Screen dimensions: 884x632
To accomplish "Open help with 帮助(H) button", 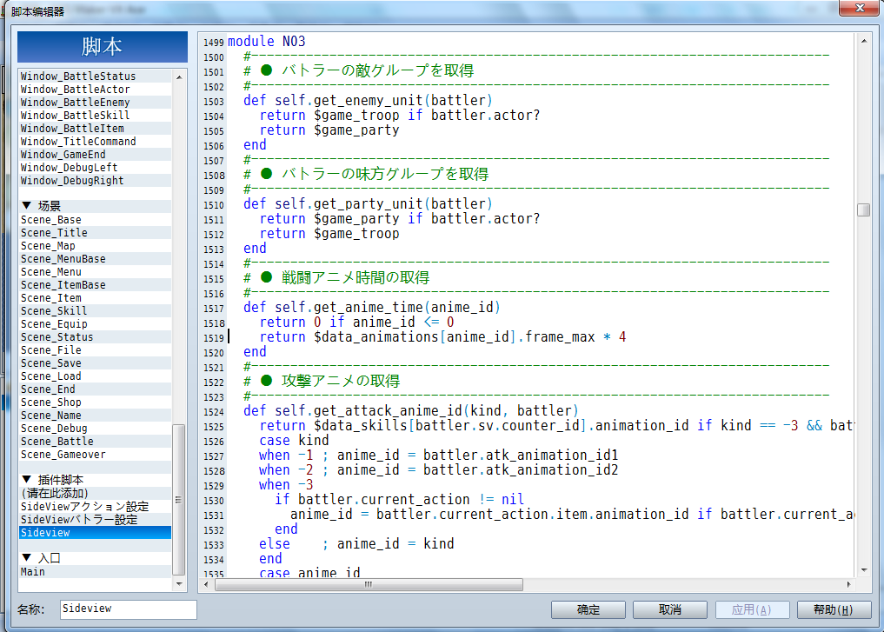I will [x=834, y=609].
